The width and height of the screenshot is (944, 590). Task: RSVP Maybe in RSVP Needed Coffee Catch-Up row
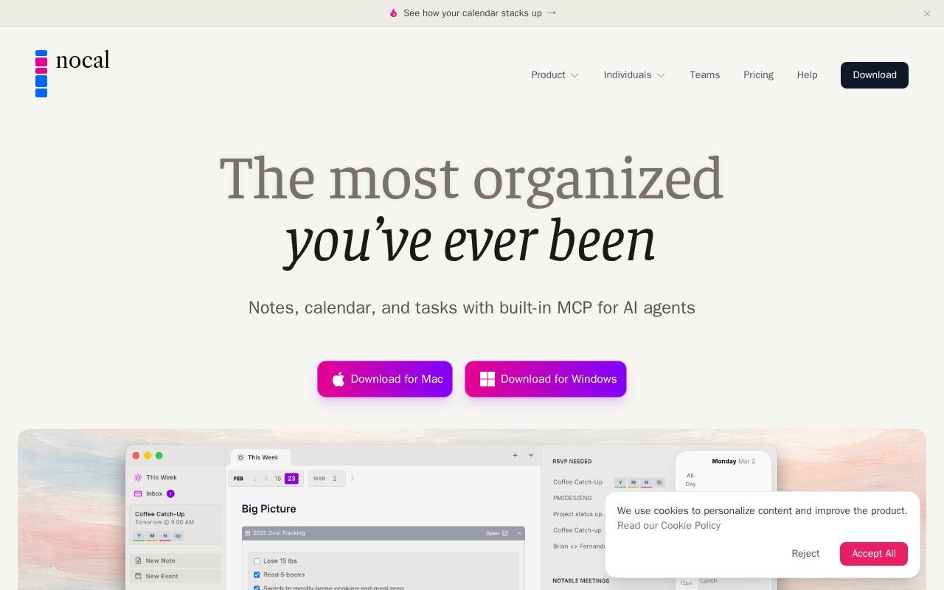coord(634,482)
